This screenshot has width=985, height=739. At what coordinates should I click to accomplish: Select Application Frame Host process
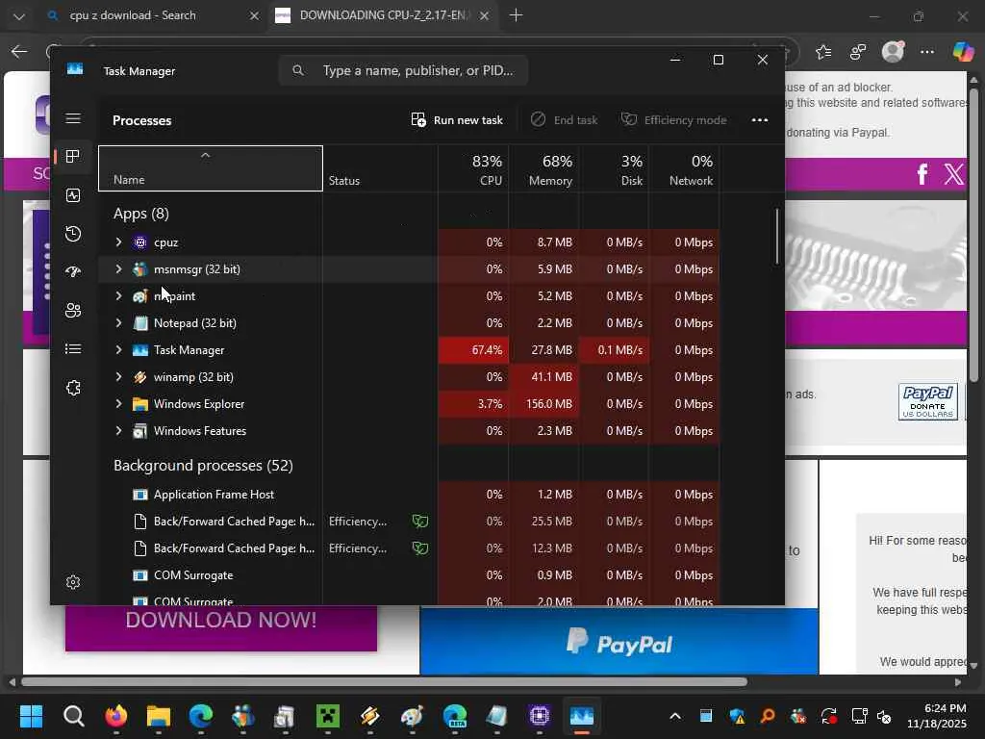[x=409, y=495]
